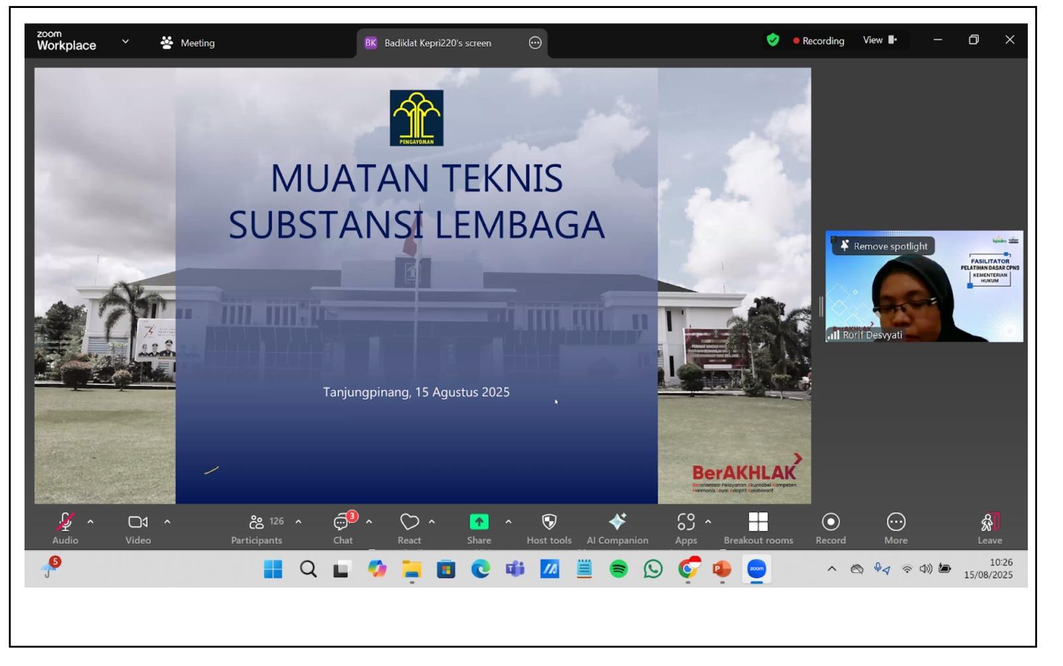Viewport: 1063px width, 666px height.
Task: Click the green encryption shield icon
Action: click(x=773, y=41)
